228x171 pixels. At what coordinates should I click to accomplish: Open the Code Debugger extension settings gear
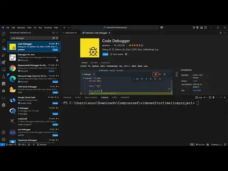(x=126, y=54)
